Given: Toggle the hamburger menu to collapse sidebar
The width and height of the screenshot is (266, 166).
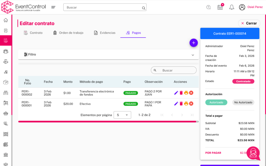Looking at the screenshot, I should [53, 7].
